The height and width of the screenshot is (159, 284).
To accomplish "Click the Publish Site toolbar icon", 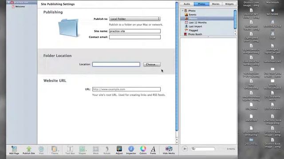I will click(x=28, y=150).
